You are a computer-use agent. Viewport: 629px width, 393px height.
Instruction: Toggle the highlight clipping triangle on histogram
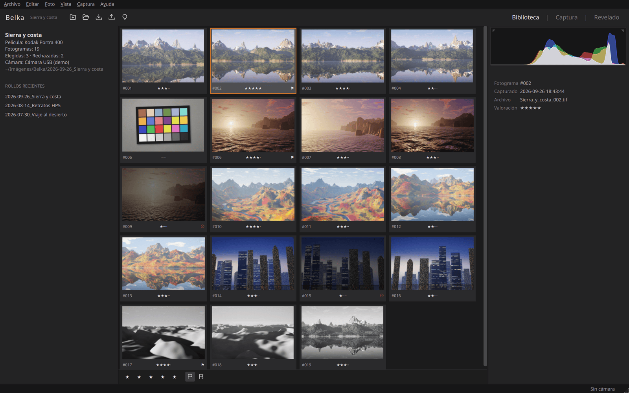pos(623,31)
